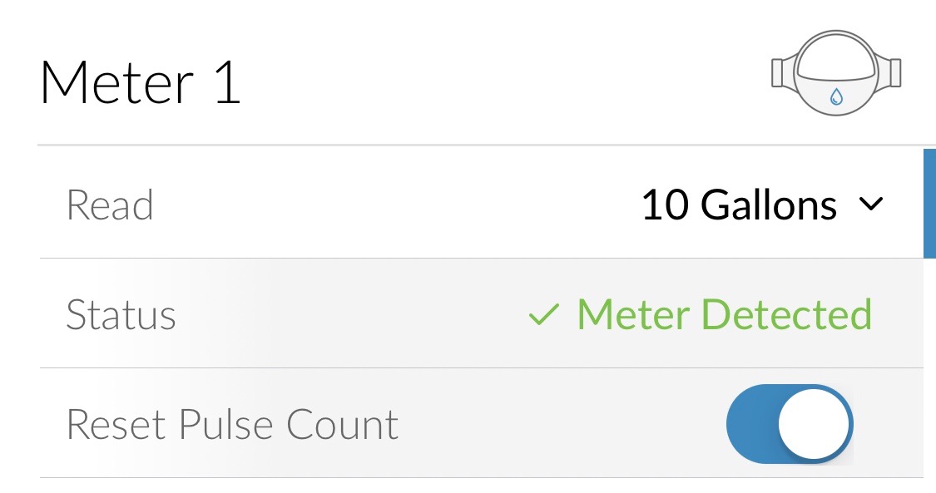Screen dimensions: 936x493
Task: Click the left pipe connector of meter icon
Action: tap(782, 72)
